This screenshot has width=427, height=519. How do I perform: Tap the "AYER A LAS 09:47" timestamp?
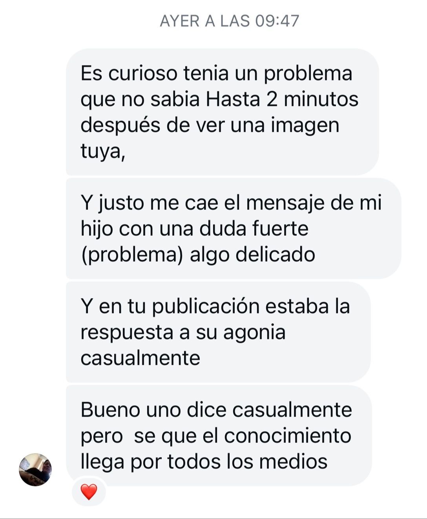[230, 21]
